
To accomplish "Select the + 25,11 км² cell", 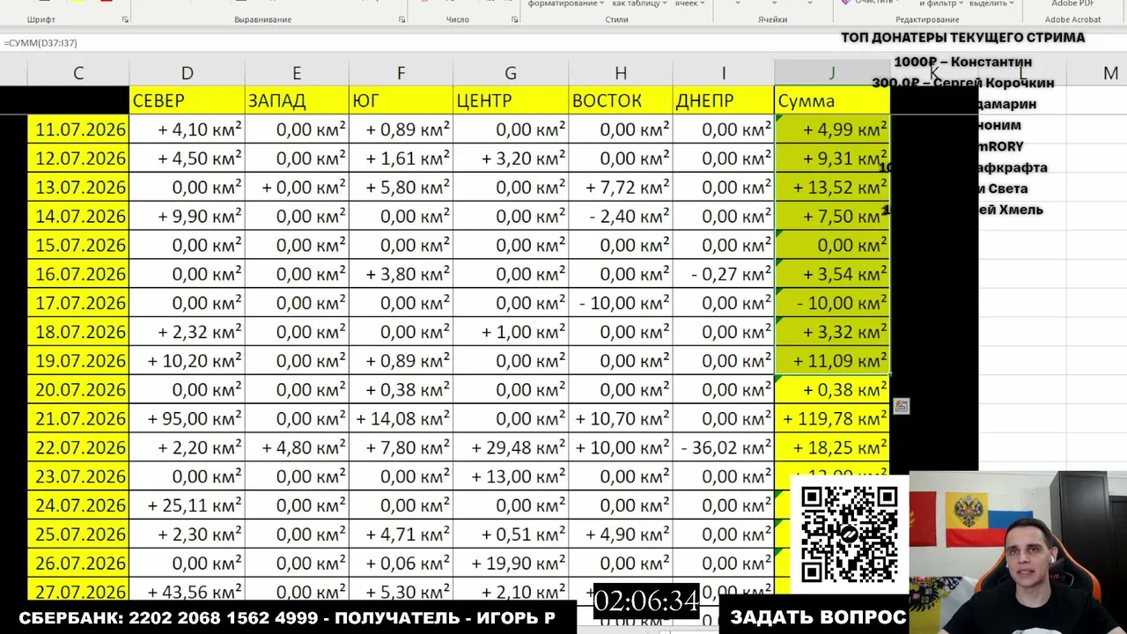I will [187, 505].
